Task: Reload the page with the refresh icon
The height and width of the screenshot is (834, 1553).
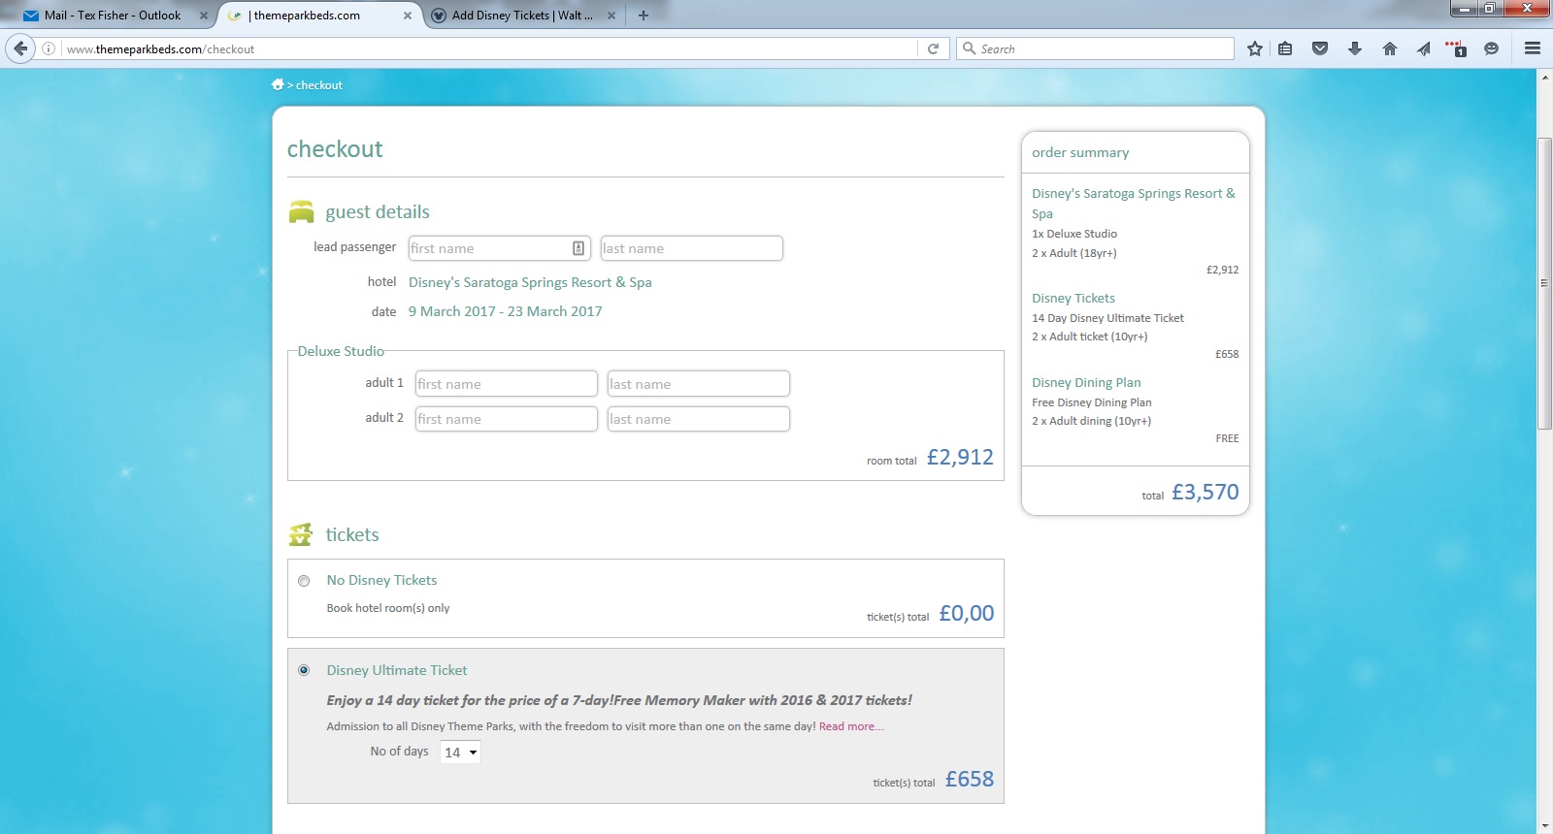Action: pos(933,48)
